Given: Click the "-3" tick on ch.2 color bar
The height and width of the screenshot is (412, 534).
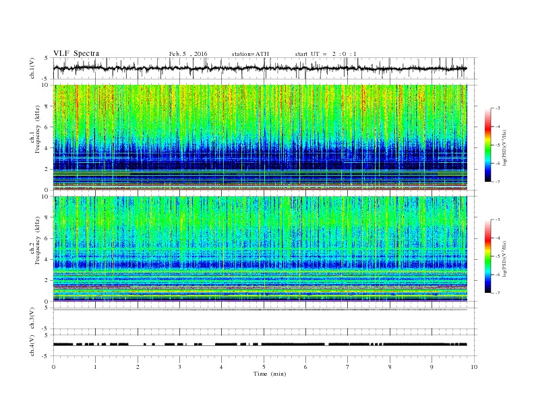Looking at the screenshot, I should click(498, 219).
